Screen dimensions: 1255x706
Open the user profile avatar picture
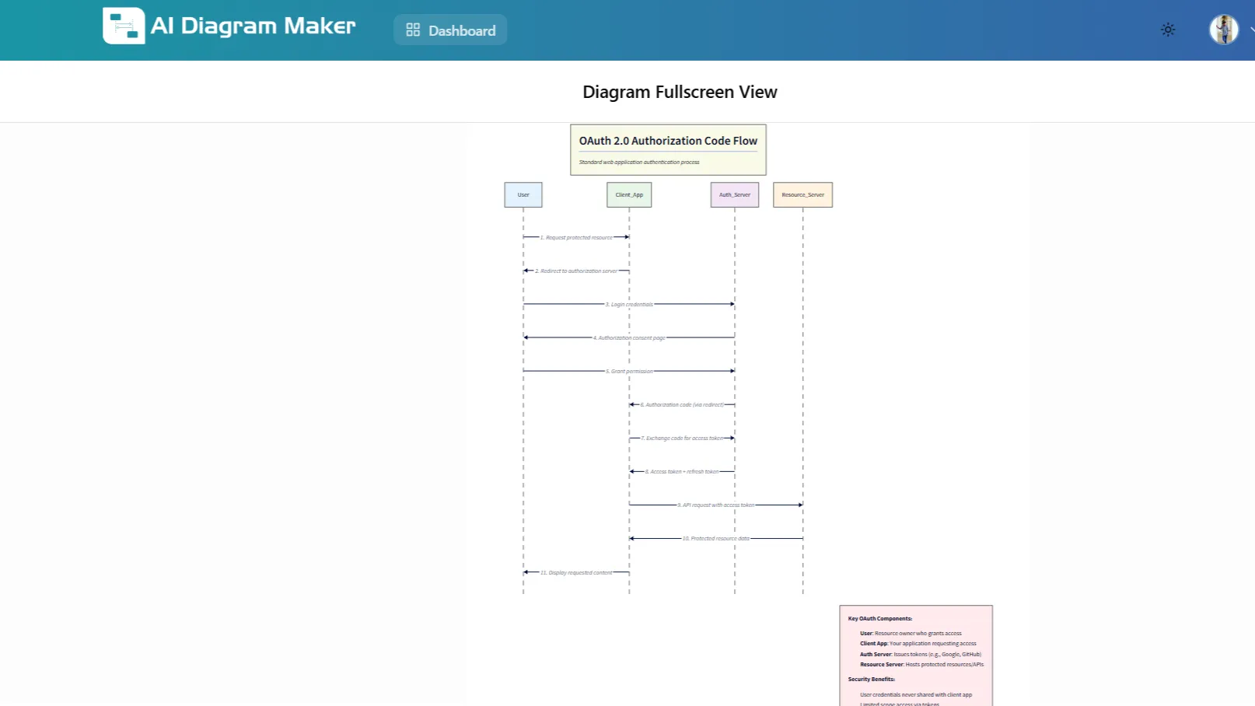(x=1222, y=29)
